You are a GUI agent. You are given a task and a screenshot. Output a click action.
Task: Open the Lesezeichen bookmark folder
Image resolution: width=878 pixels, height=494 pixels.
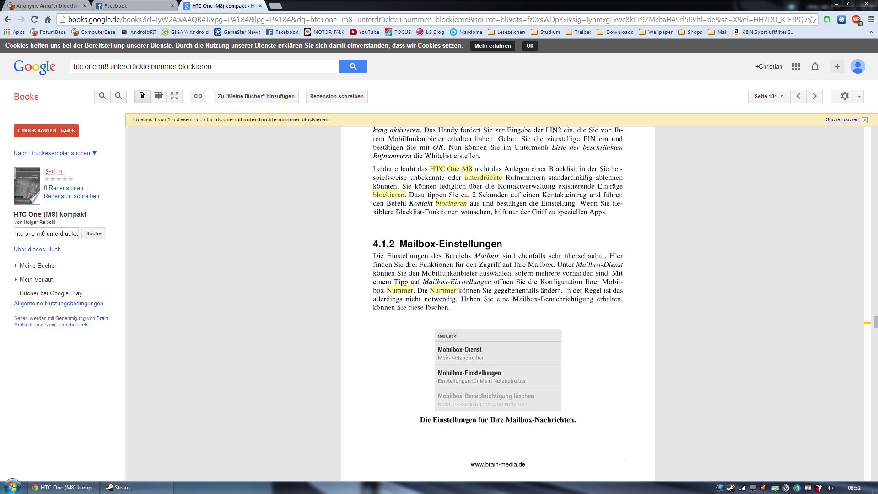[506, 32]
